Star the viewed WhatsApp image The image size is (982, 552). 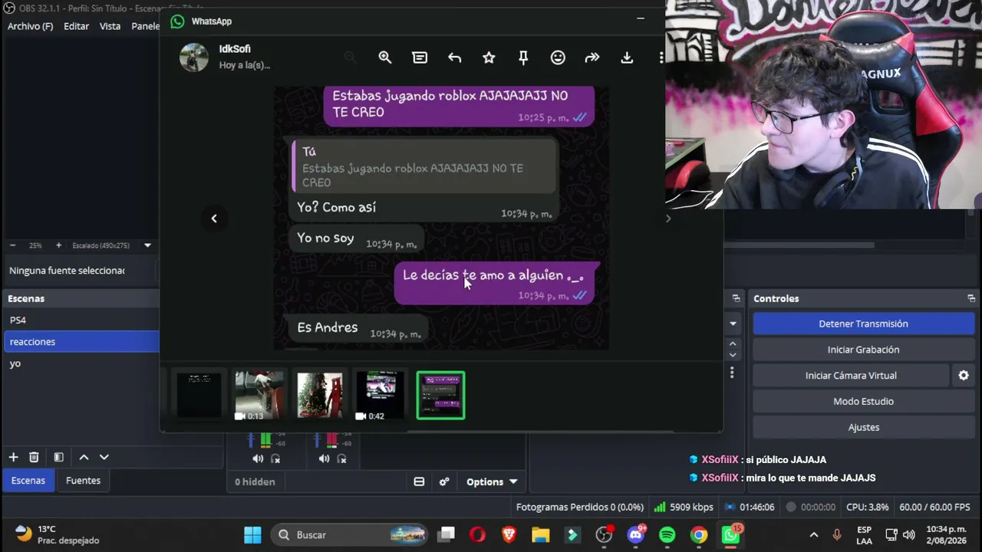point(489,58)
